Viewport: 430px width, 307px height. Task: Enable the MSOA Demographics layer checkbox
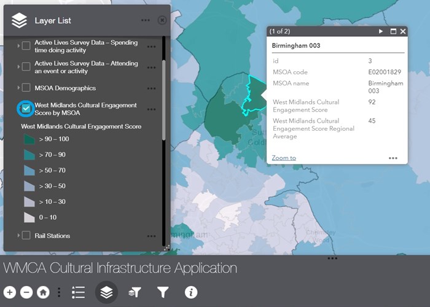click(x=26, y=88)
